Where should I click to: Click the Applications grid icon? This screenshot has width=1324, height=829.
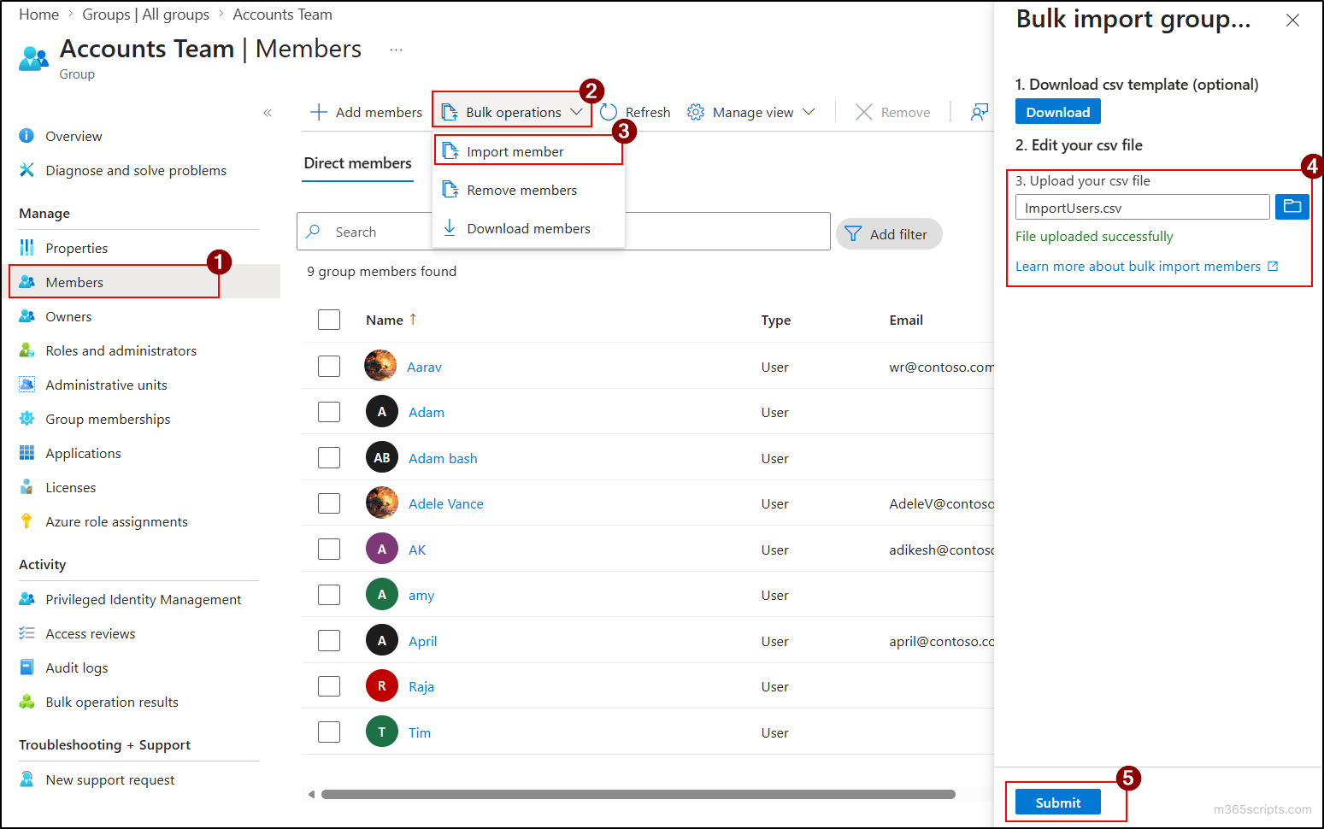26,453
